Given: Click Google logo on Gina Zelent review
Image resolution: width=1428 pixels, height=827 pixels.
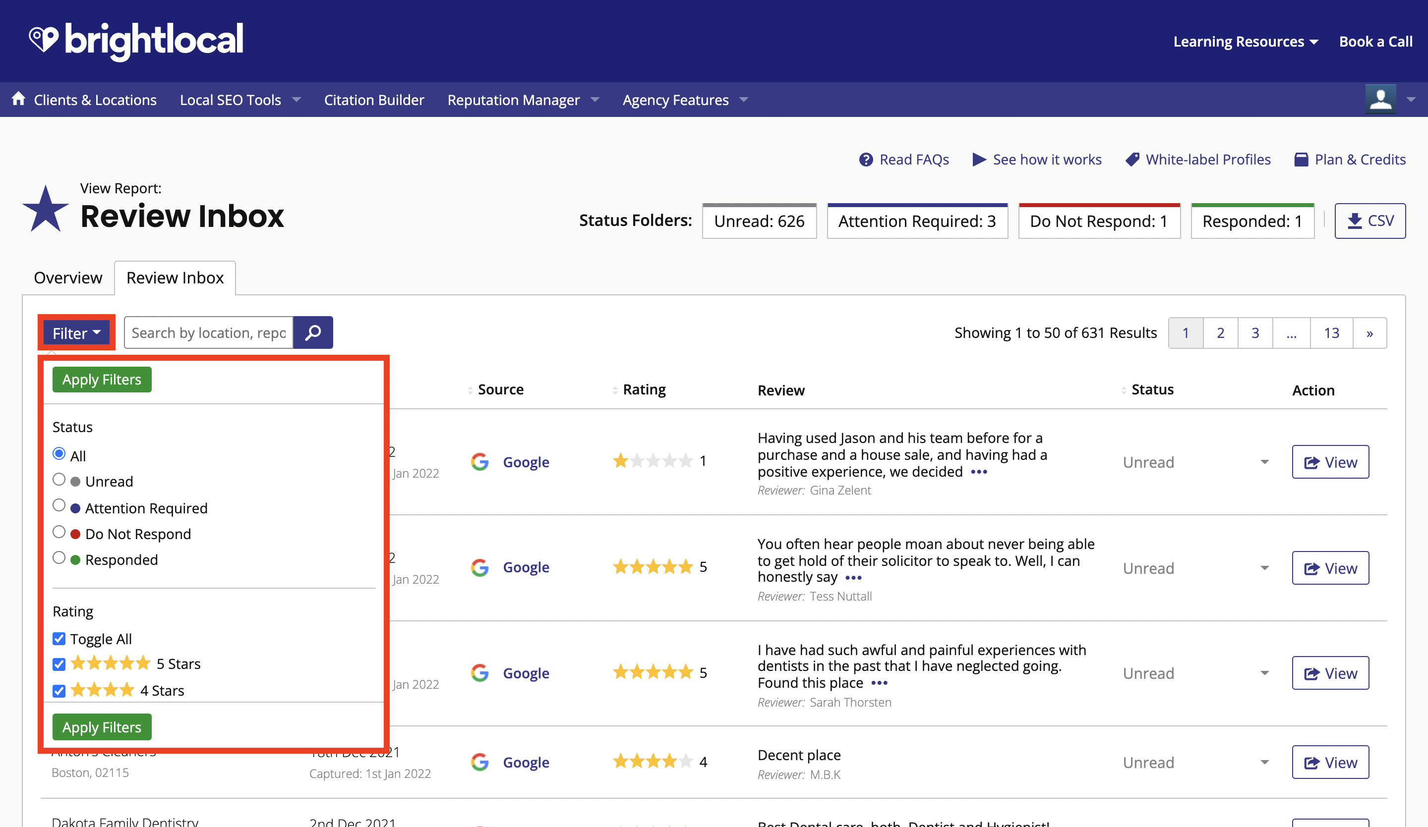Looking at the screenshot, I should pyautogui.click(x=480, y=462).
